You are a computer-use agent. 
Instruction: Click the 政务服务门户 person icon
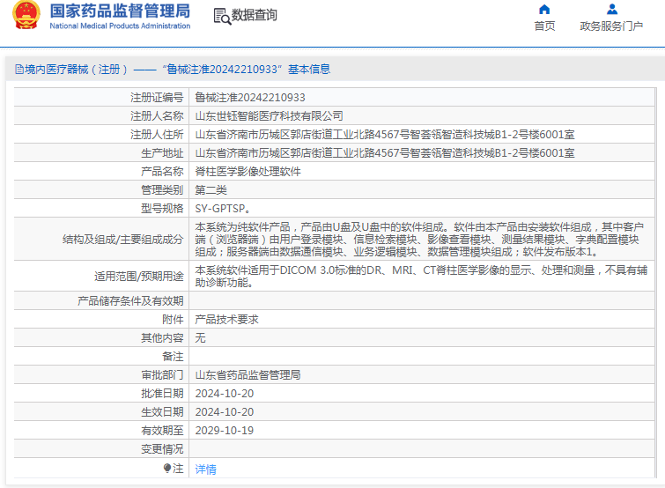coord(611,10)
